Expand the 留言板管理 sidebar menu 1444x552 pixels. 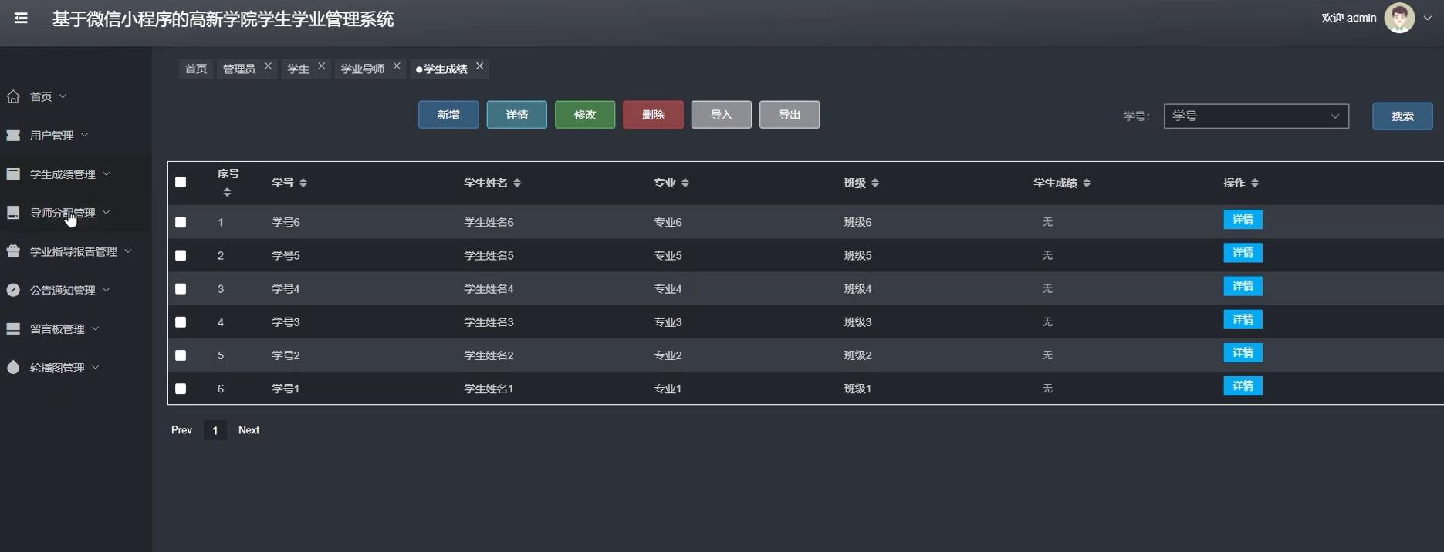pos(95,328)
